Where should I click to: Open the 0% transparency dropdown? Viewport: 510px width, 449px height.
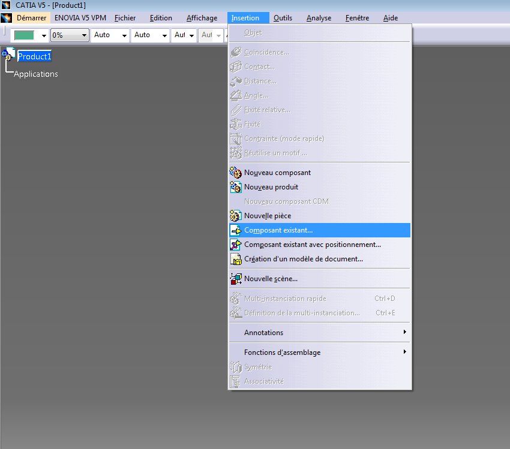[70, 35]
